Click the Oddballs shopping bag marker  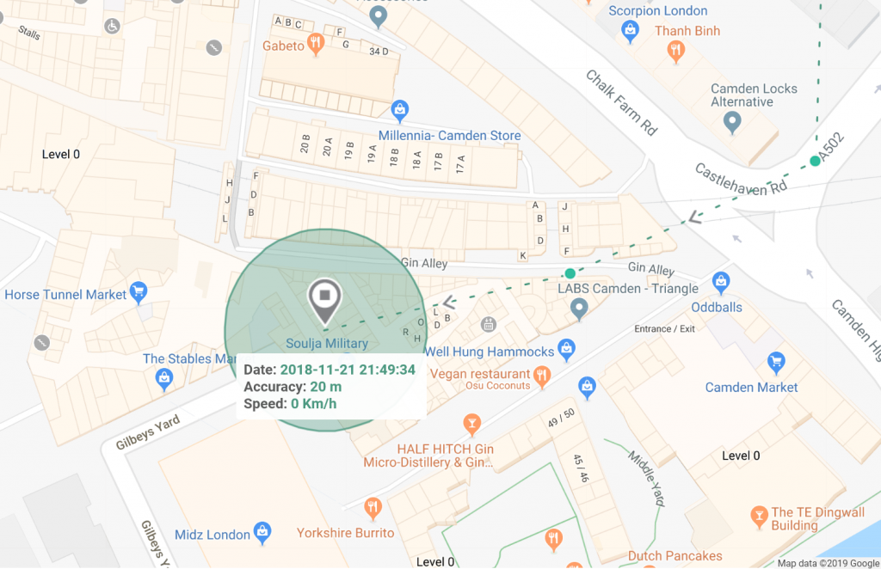(721, 282)
